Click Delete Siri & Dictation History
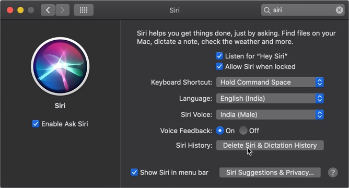349x188 pixels. pos(270,145)
